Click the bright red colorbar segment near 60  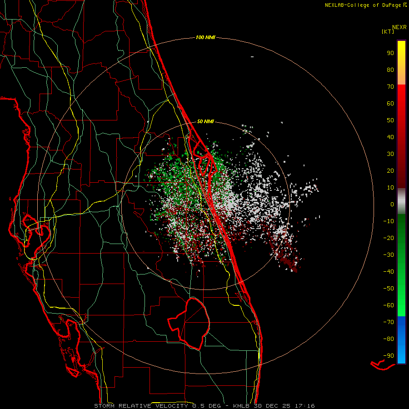(x=401, y=105)
